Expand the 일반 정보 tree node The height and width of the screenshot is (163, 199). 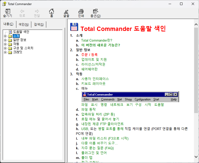coord(5,40)
